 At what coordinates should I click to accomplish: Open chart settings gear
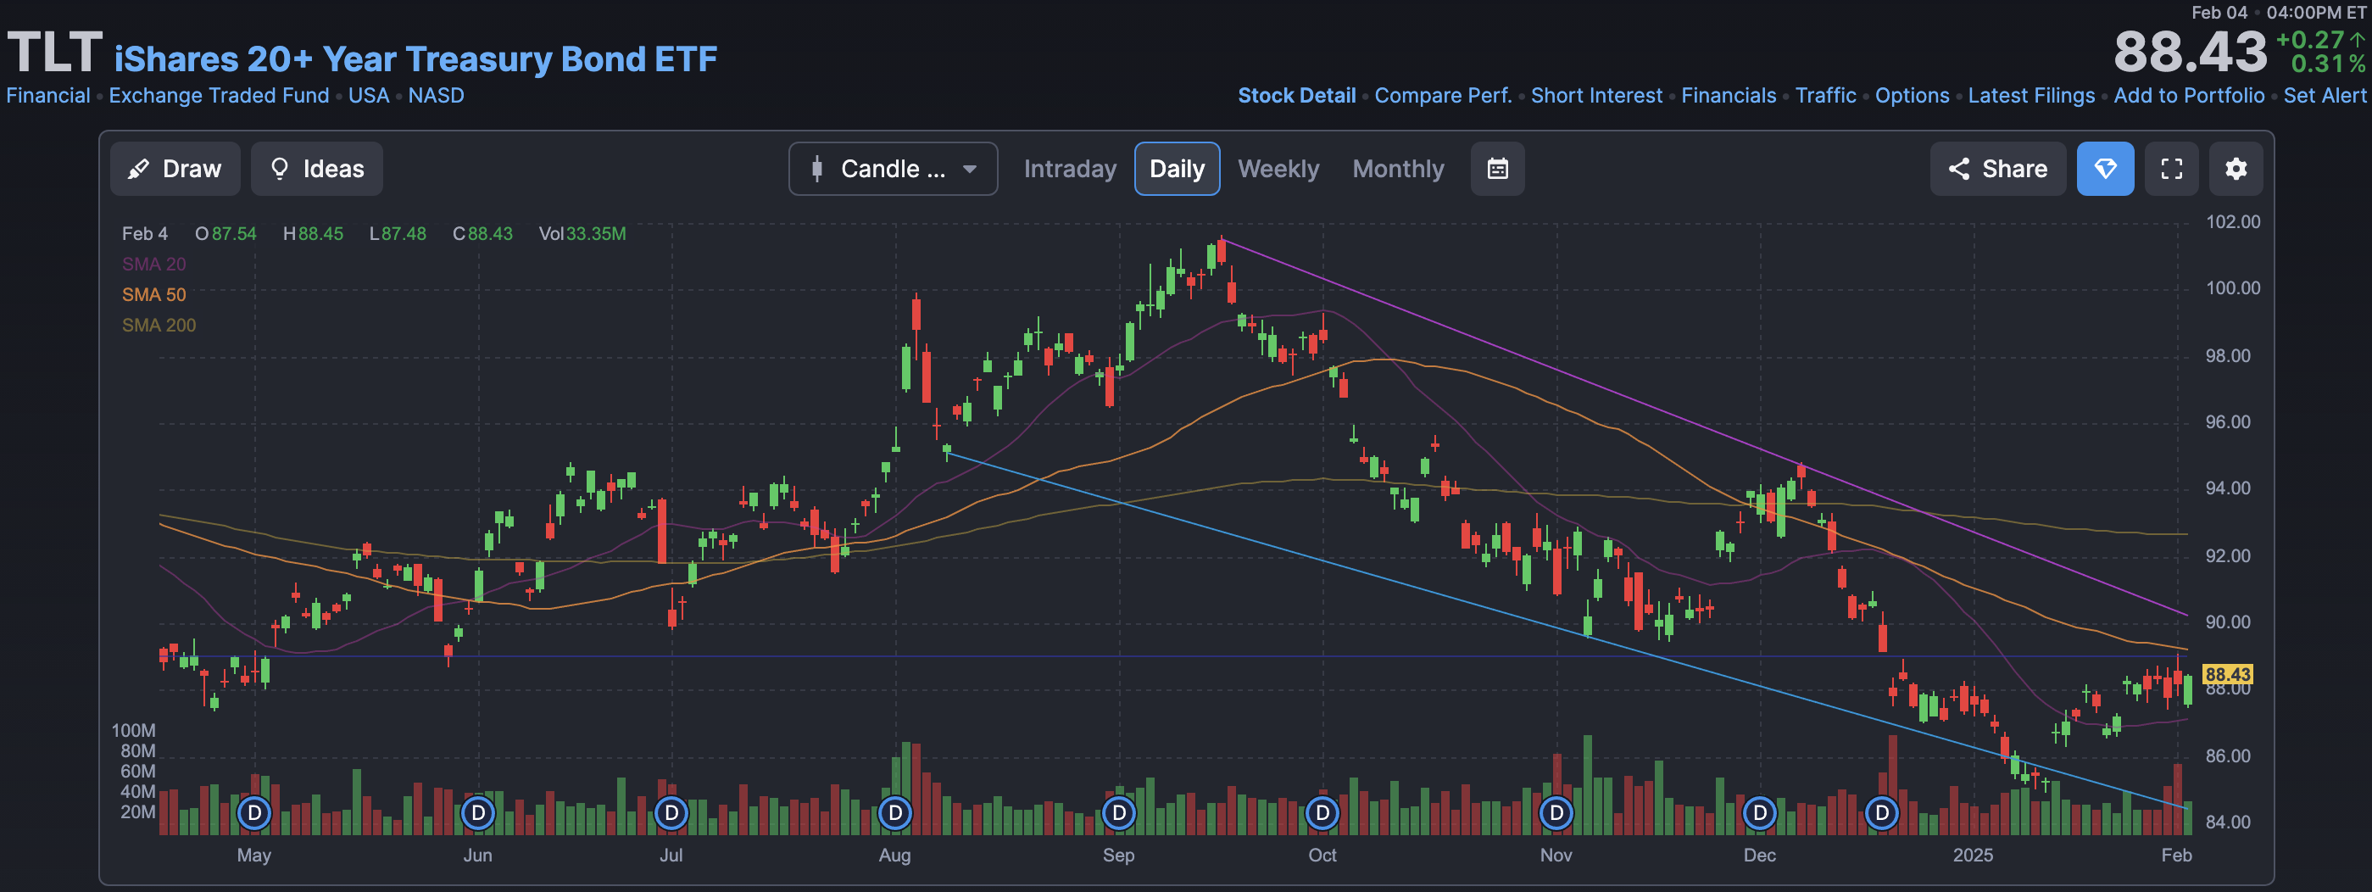(2236, 169)
